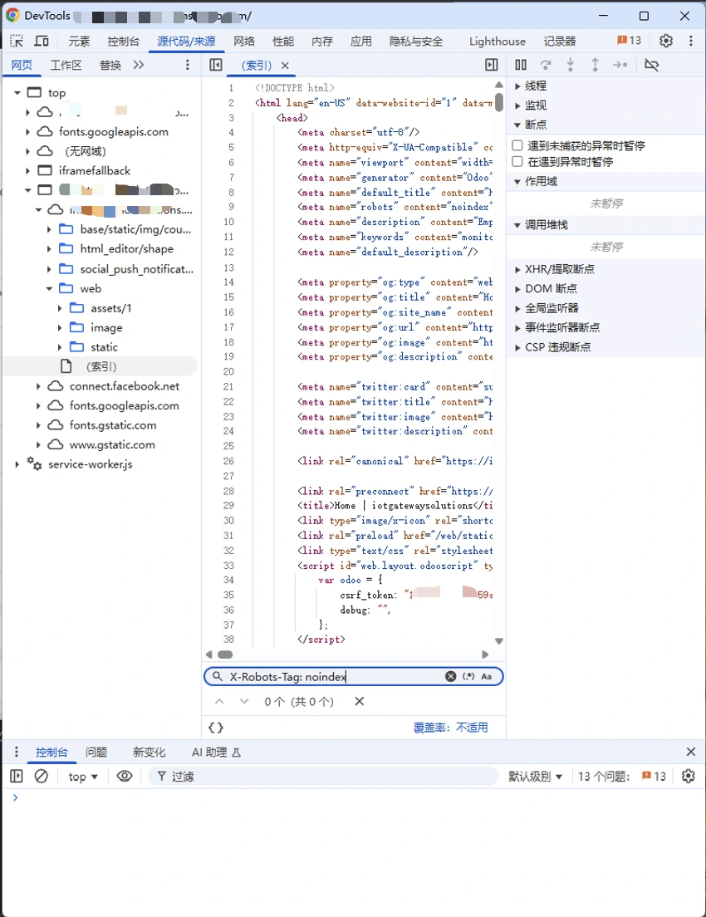The image size is (706, 917).
Task: Create live expression via the eye icon
Action: (x=125, y=776)
